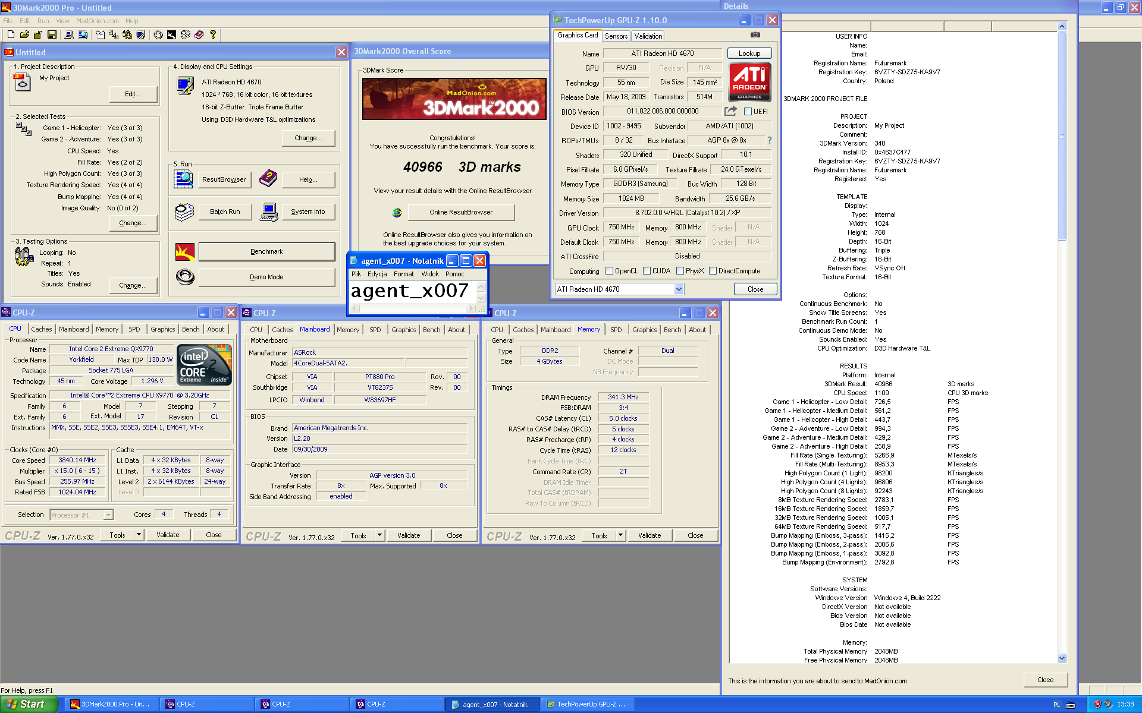Click yellow question mark icon in top toolbar
Viewport: 1142px width, 713px height.
point(212,35)
